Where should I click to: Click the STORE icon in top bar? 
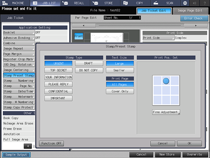pyautogui.click(x=95, y=3)
